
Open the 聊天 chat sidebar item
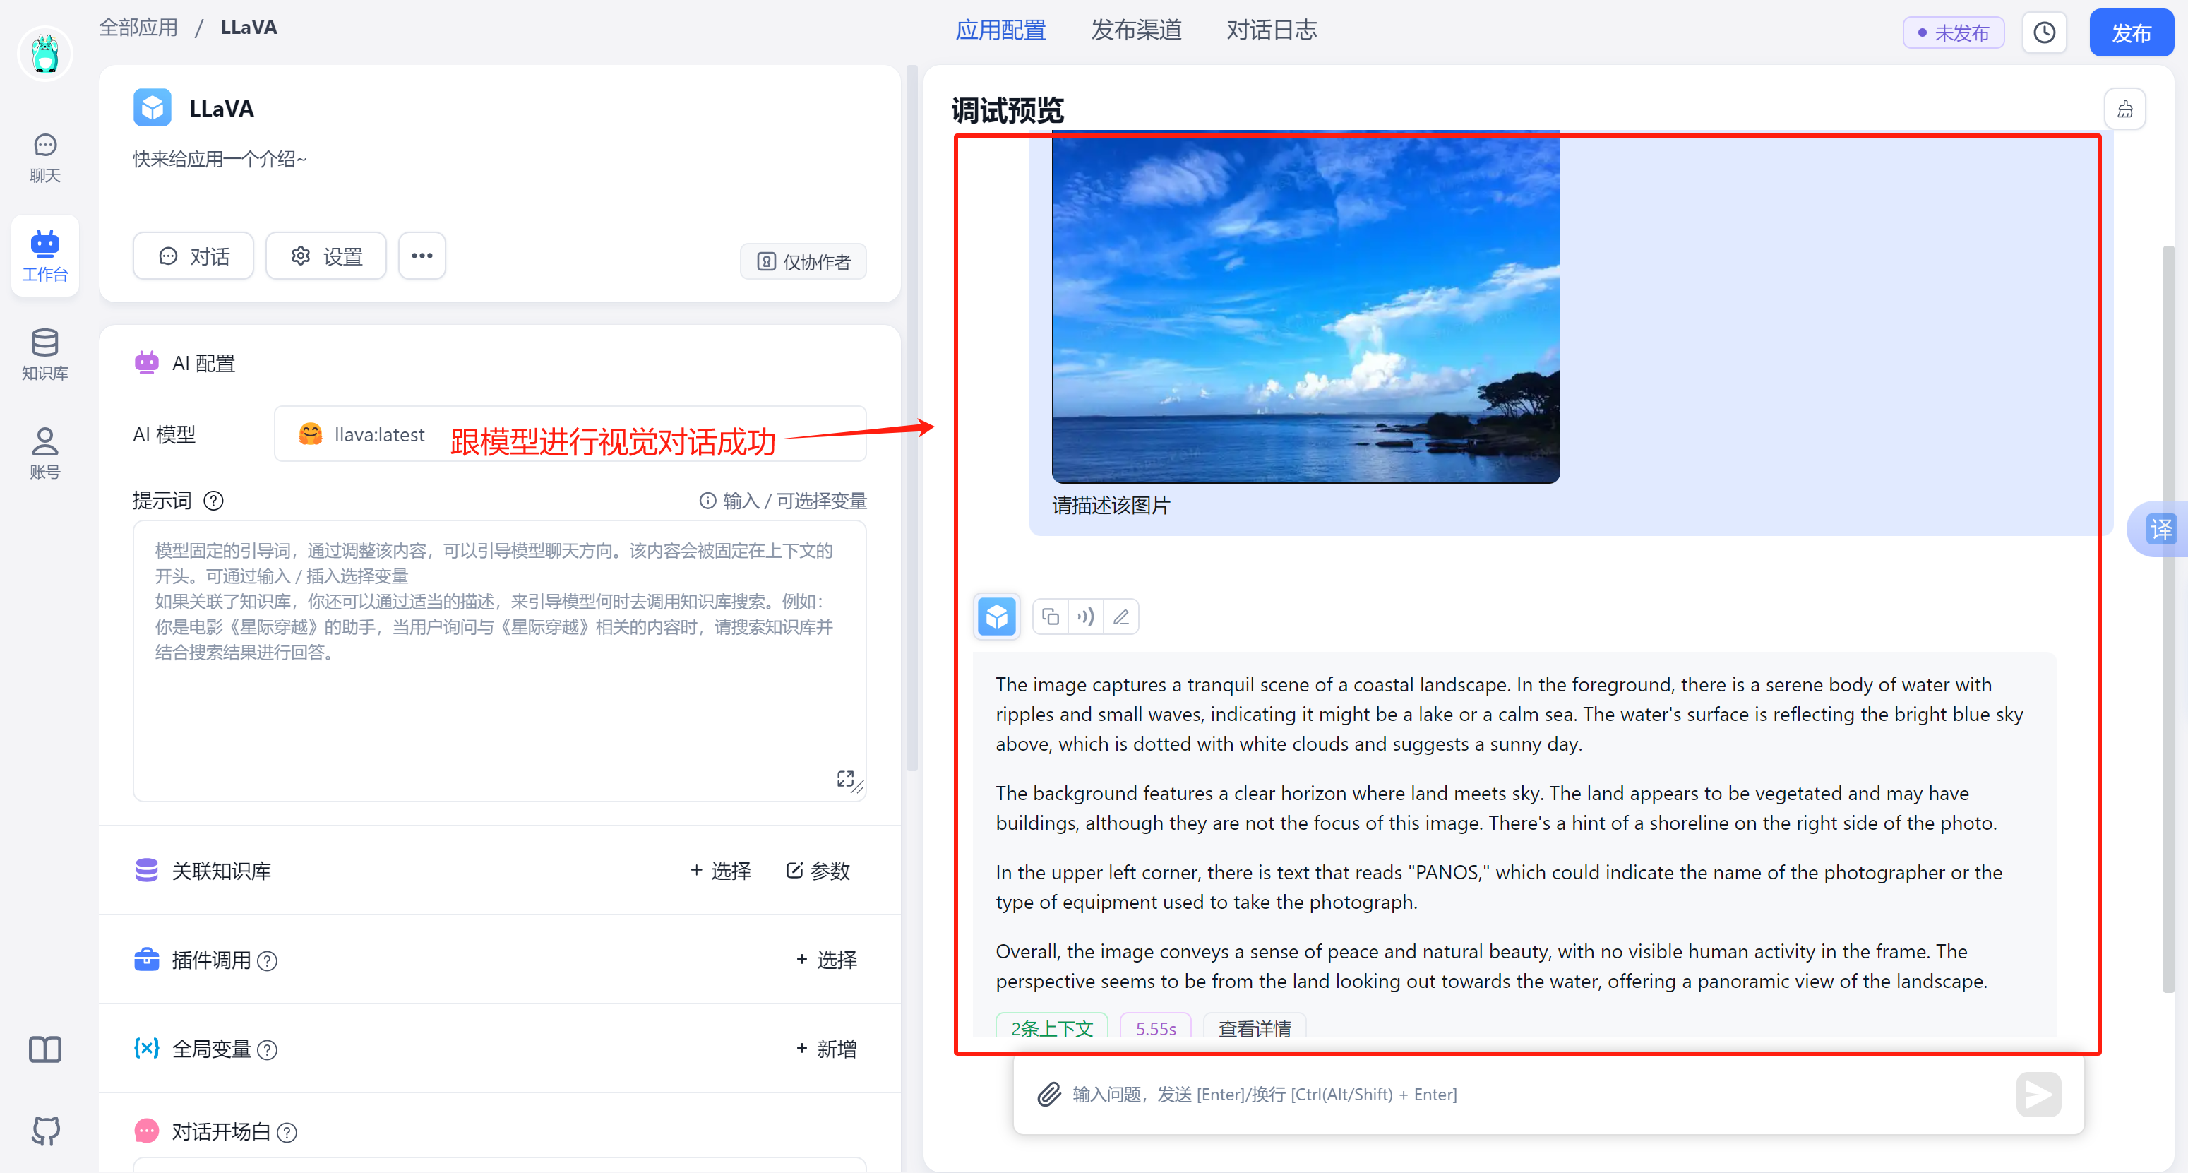[45, 158]
